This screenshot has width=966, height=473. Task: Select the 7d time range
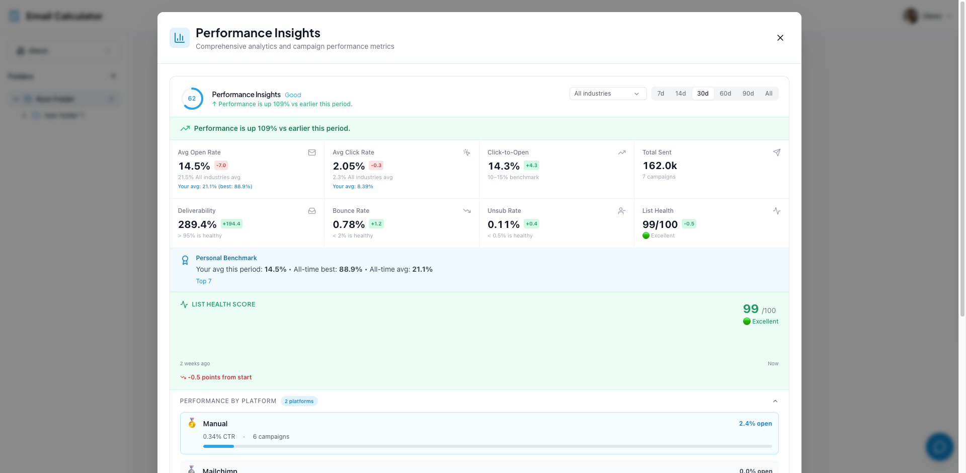661,94
